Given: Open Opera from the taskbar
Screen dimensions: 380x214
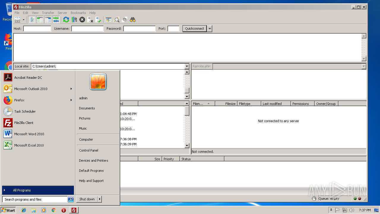Looking at the screenshot, I should [64, 210].
